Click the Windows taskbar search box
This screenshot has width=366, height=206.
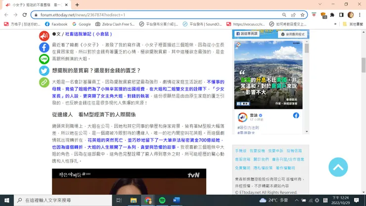(63, 200)
